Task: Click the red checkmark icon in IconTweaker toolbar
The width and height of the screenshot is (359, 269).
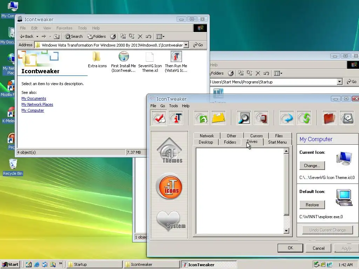Action: pos(158,118)
